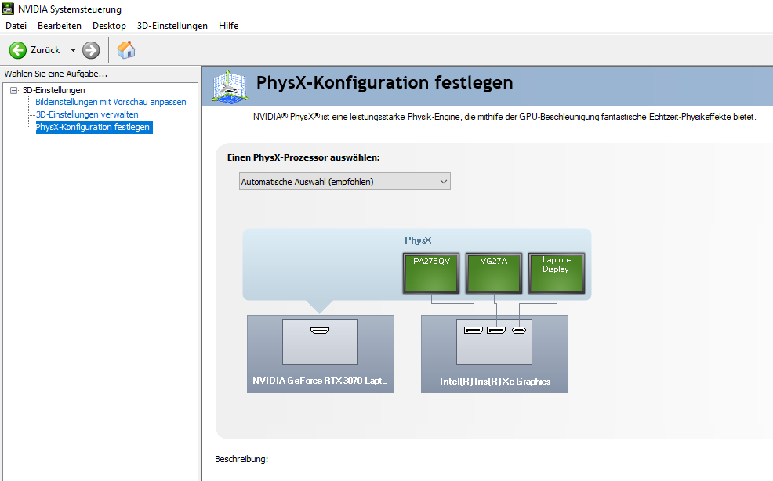Image resolution: width=773 pixels, height=481 pixels.
Task: Click 'Einen PhysX-Prozessor auswählen:' heading
Action: pyautogui.click(x=303, y=157)
